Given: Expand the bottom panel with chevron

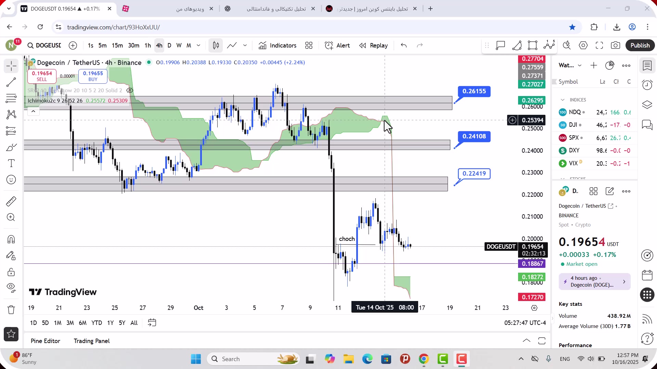Looking at the screenshot, I should point(527,341).
